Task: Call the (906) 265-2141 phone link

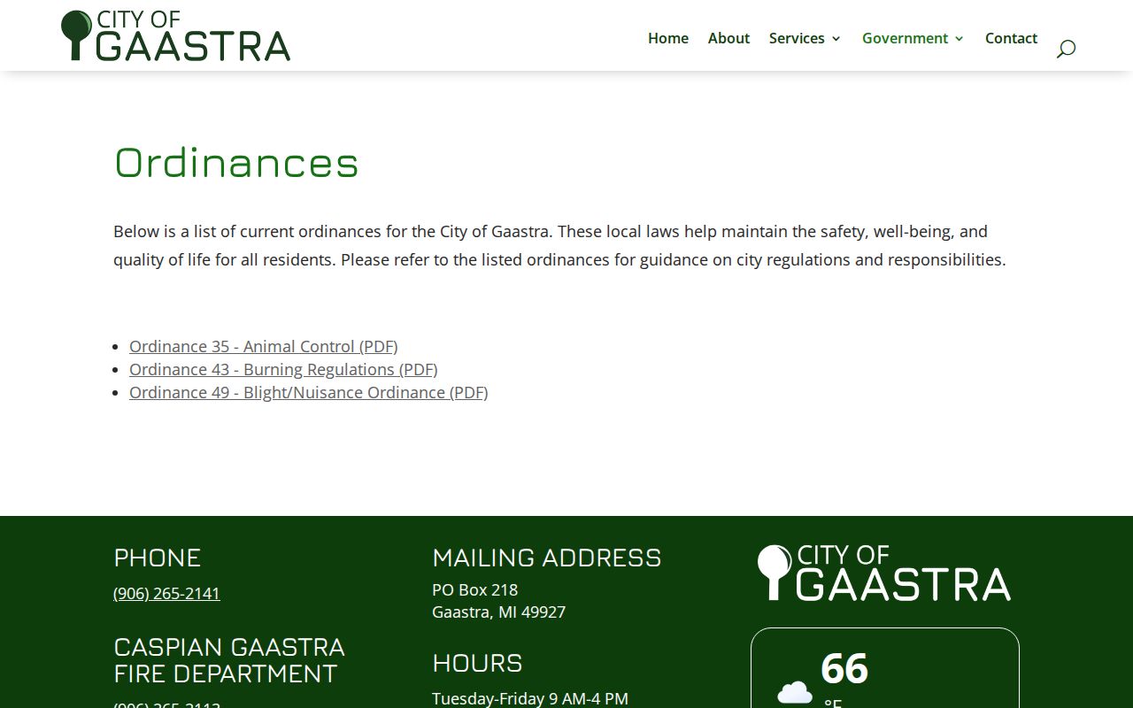Action: tap(166, 593)
